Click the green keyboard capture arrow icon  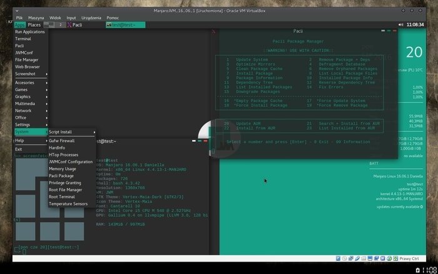[x=395, y=258]
